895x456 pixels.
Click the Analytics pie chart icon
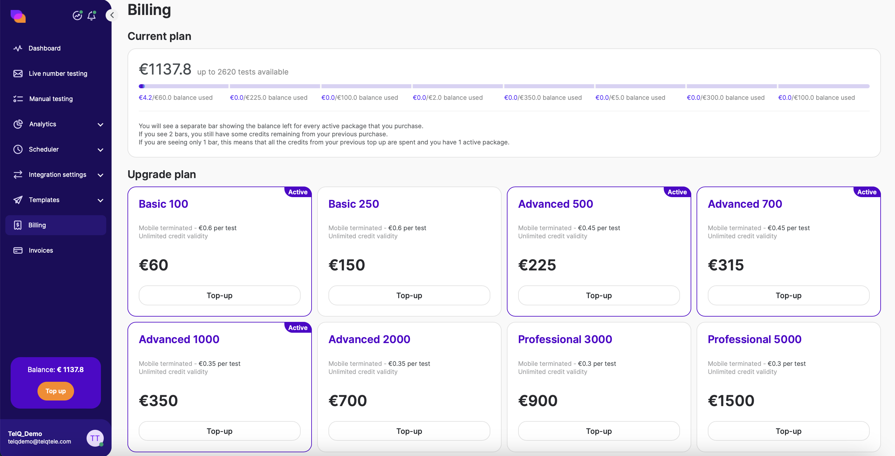[18, 124]
